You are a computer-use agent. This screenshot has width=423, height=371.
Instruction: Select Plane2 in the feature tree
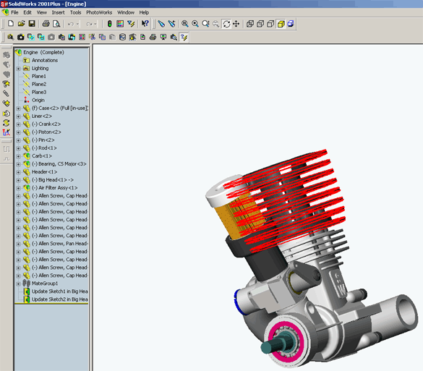tap(39, 84)
